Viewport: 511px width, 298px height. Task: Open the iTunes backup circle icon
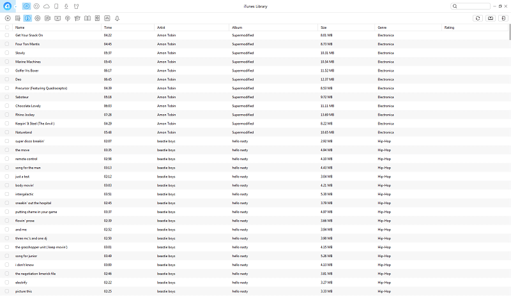pyautogui.click(x=36, y=6)
